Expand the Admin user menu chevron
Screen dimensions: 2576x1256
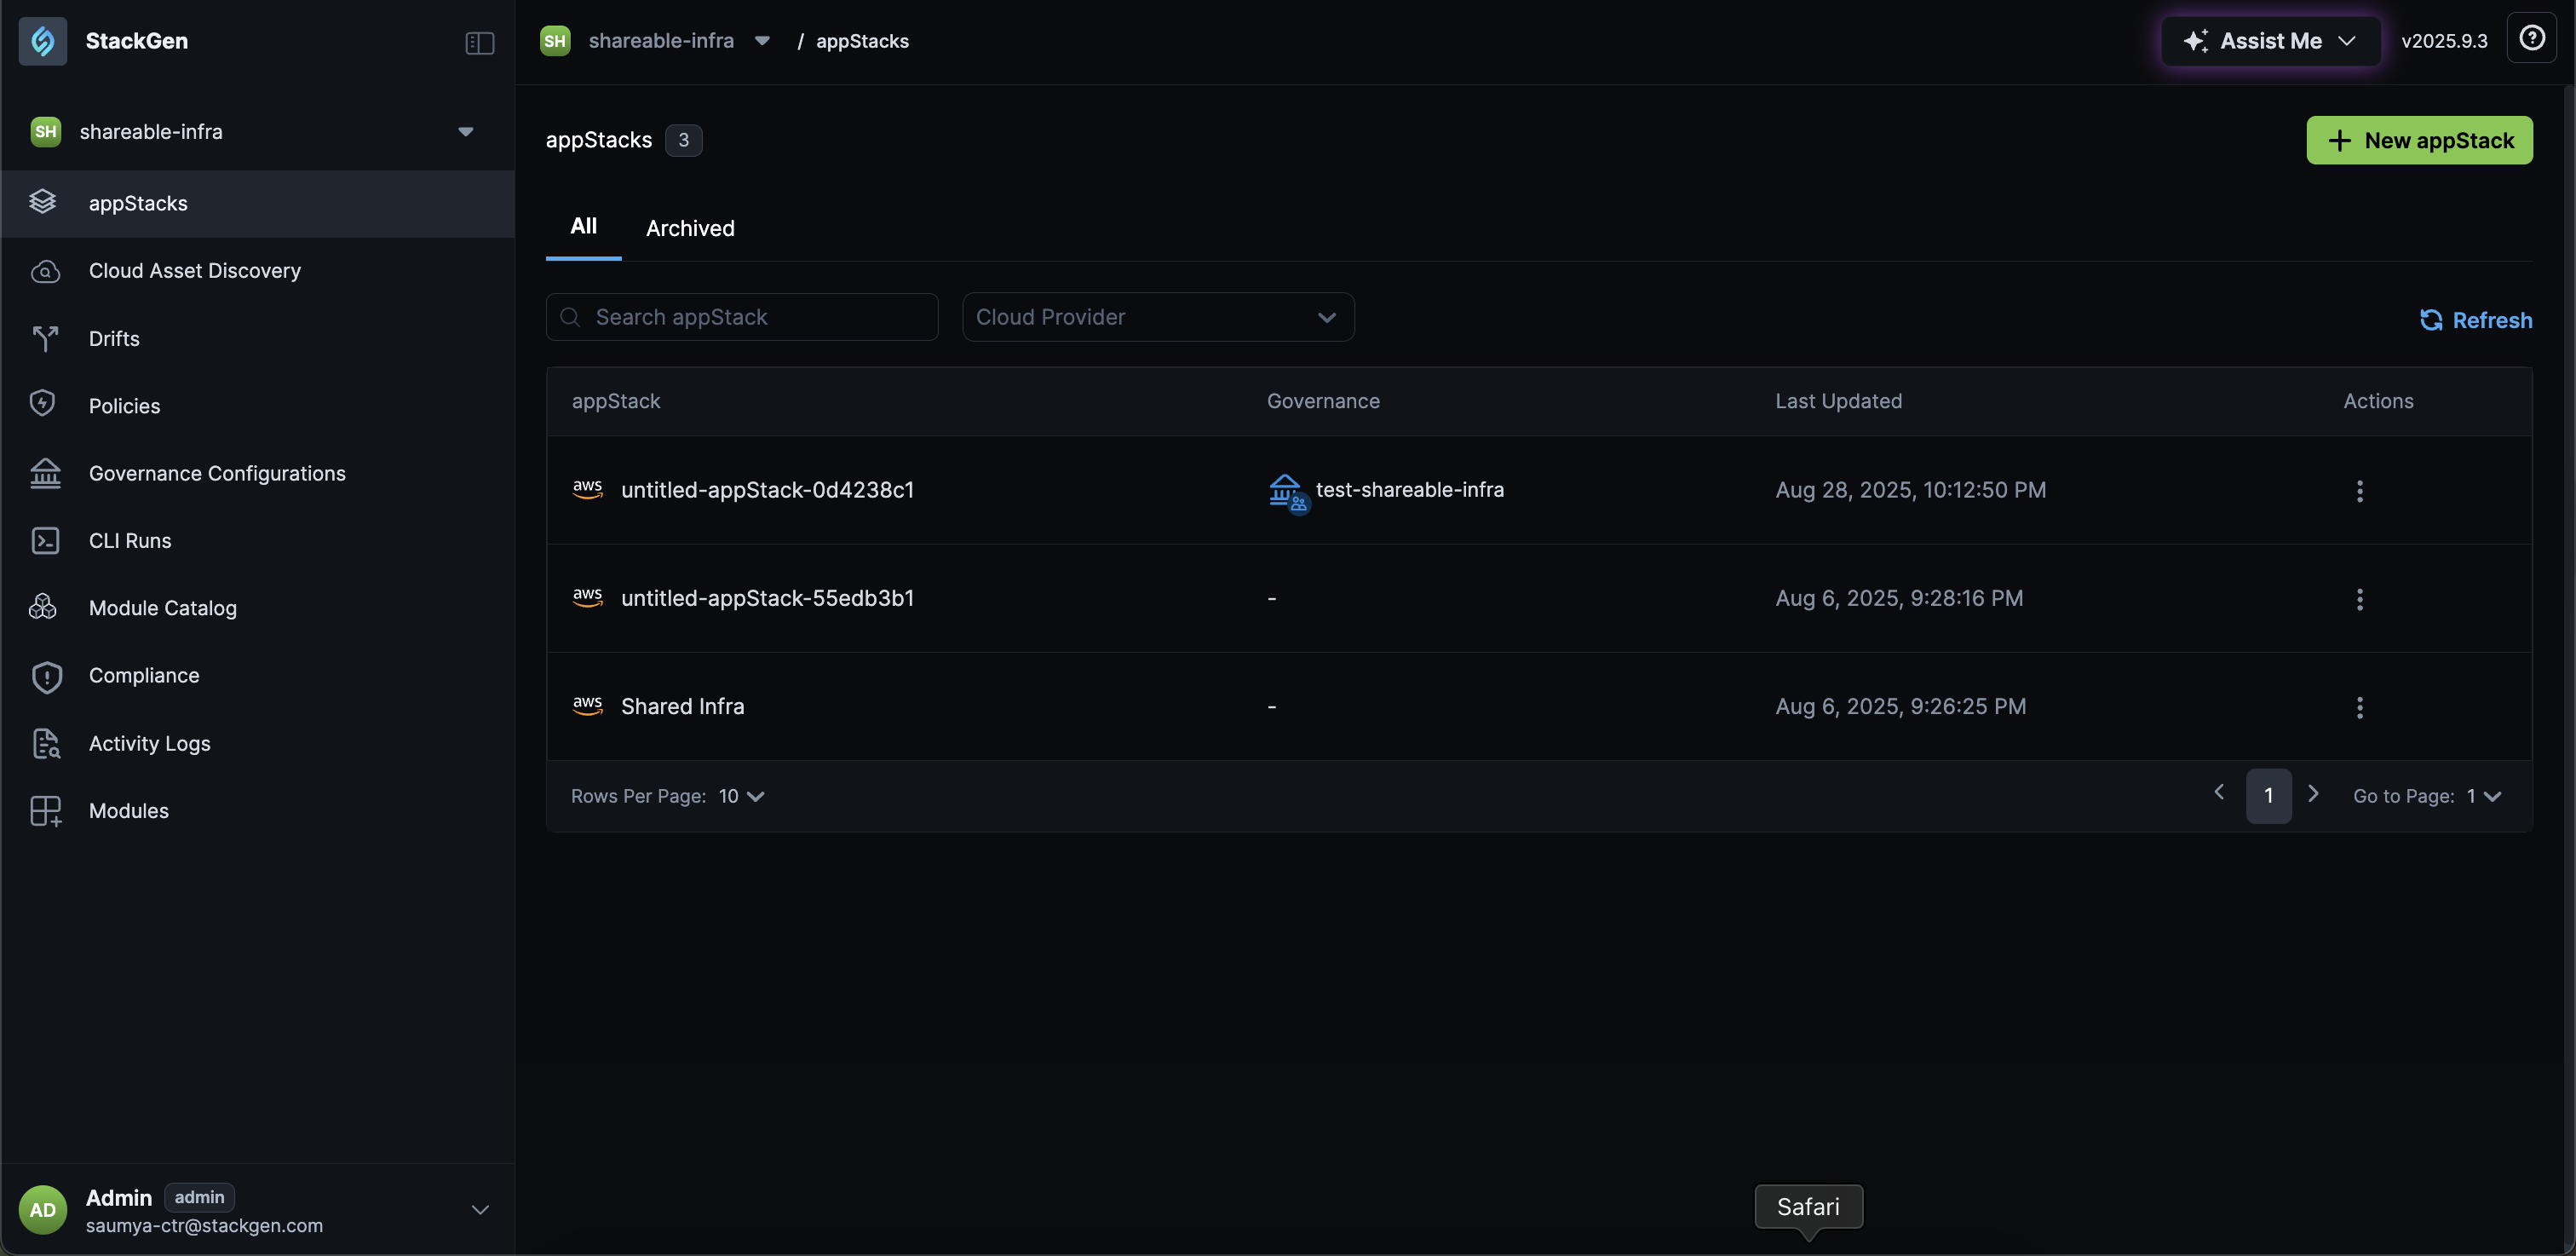pyautogui.click(x=480, y=1210)
